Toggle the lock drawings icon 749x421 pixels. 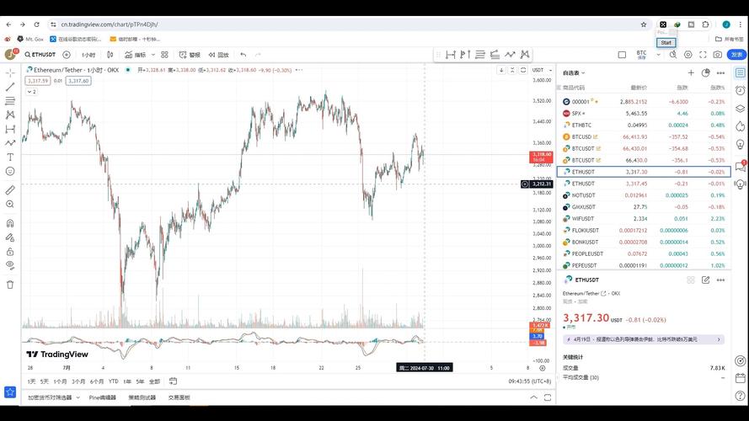(10, 251)
